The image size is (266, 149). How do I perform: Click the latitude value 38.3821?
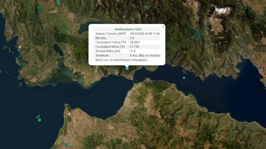[135, 42]
